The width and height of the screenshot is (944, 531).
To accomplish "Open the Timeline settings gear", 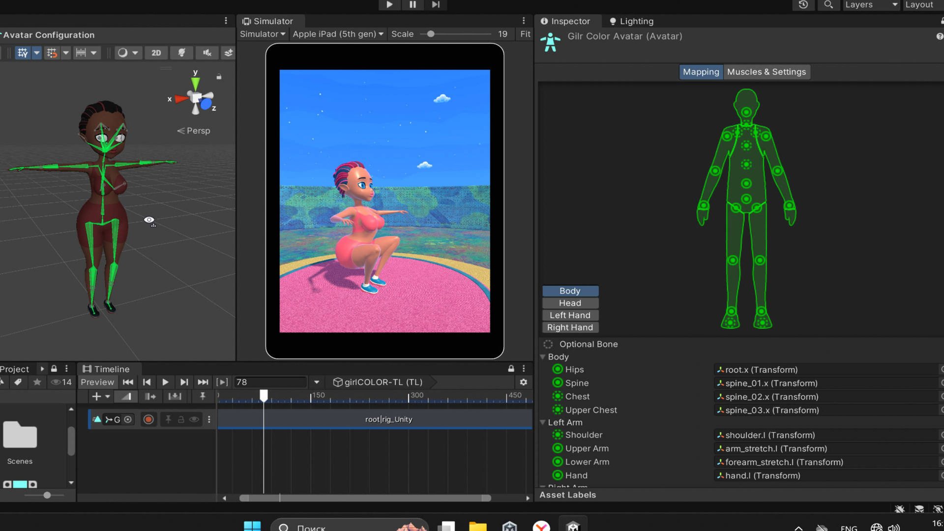I will (524, 382).
